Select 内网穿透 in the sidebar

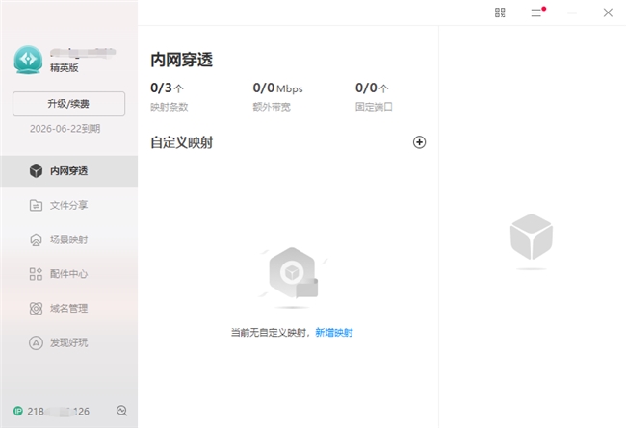pos(68,171)
